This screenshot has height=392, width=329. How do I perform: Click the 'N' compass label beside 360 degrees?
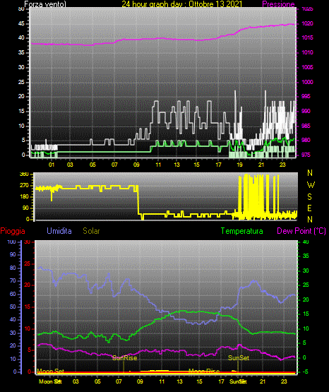coord(310,173)
